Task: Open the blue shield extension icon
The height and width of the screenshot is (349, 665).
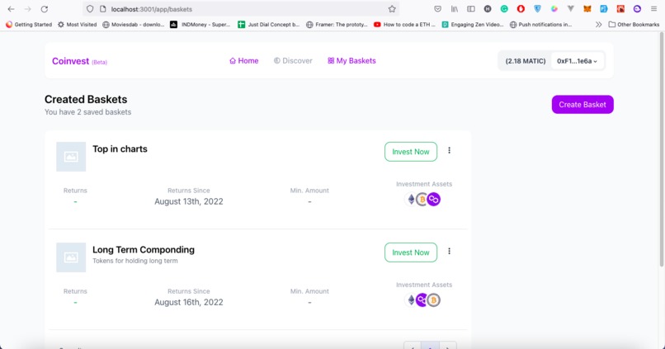Action: pyautogui.click(x=537, y=9)
